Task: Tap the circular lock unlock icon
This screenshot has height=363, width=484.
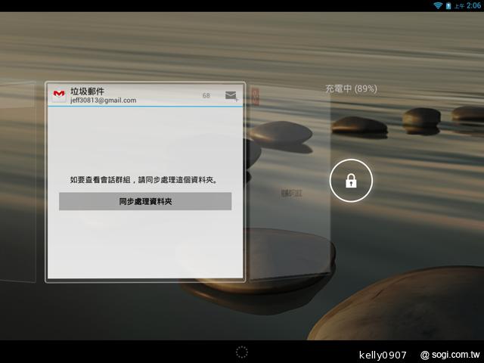Action: [x=351, y=181]
